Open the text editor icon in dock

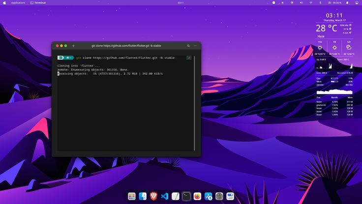[x=176, y=197]
